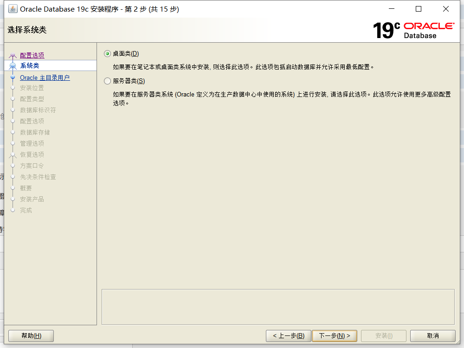Select the 桌面类(D) radio button
This screenshot has height=348, width=464.
(108, 53)
